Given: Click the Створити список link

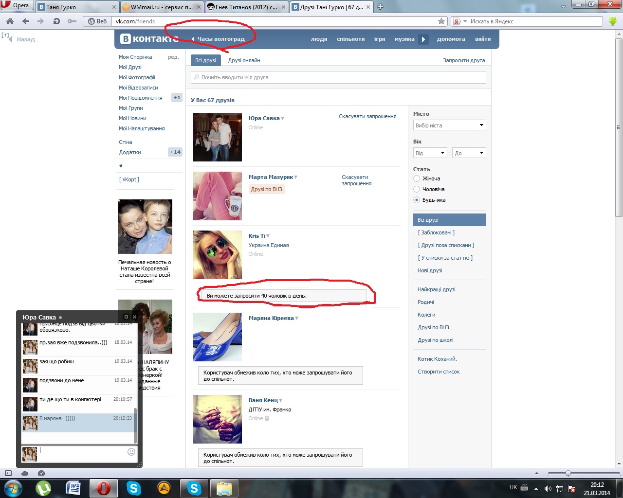Looking at the screenshot, I should tap(439, 372).
